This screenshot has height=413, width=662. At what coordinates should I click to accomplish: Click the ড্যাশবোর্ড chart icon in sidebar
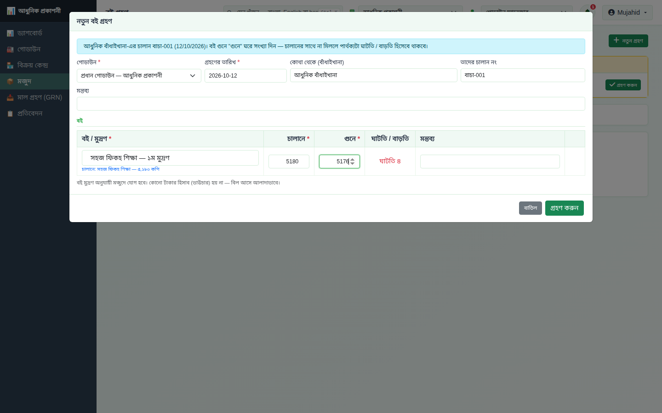[10, 33]
